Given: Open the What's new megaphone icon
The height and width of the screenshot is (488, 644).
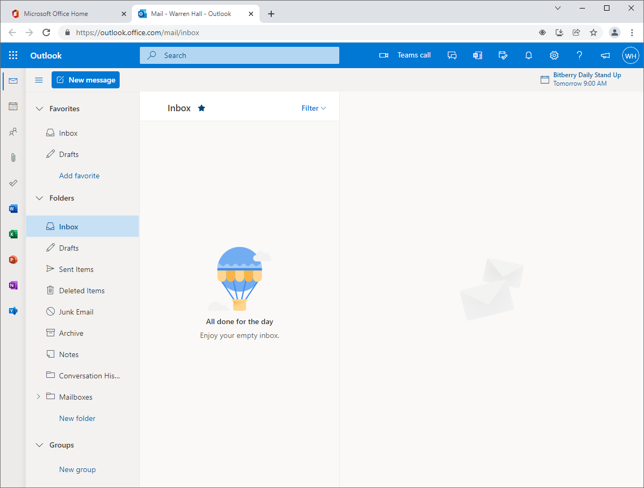Looking at the screenshot, I should tap(605, 55).
